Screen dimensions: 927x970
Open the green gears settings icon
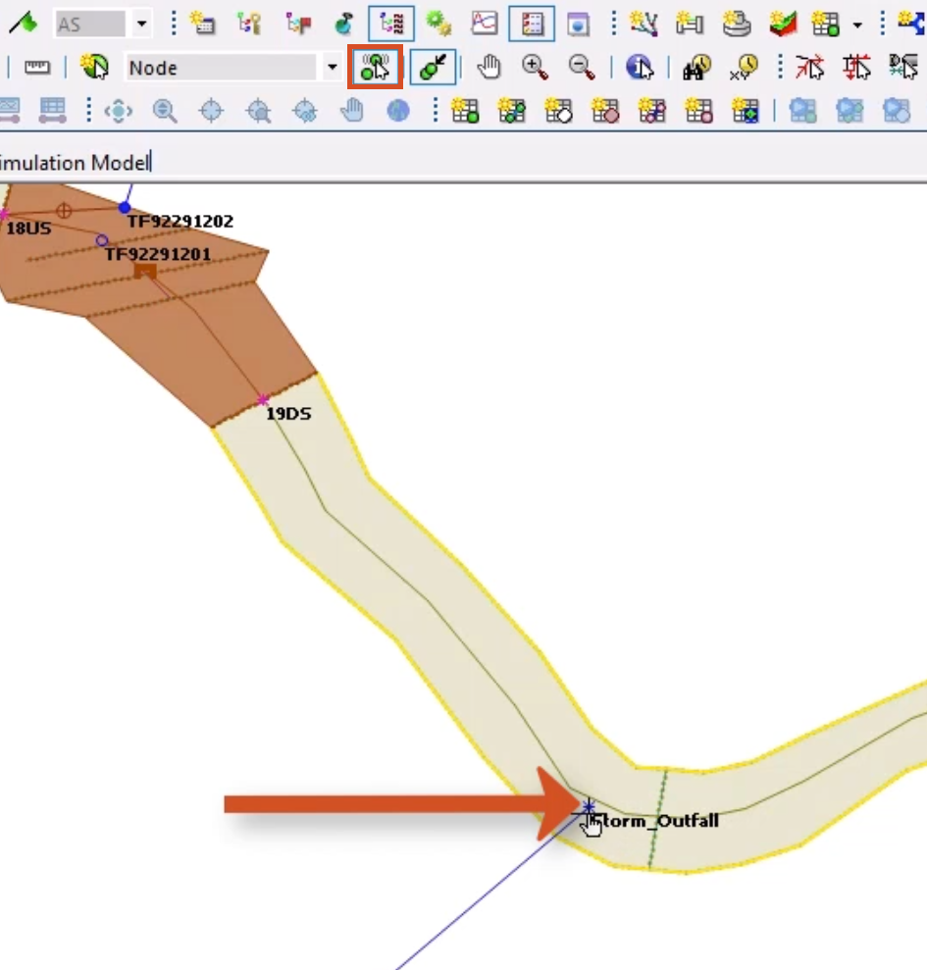tap(438, 24)
